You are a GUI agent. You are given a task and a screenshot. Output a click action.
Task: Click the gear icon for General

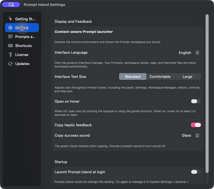[x=10, y=28]
